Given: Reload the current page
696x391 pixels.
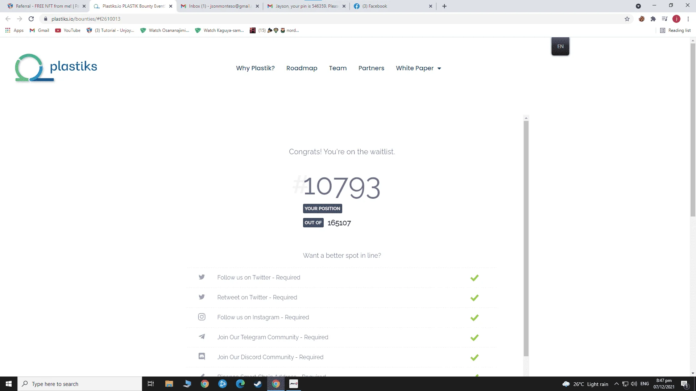Looking at the screenshot, I should point(31,19).
